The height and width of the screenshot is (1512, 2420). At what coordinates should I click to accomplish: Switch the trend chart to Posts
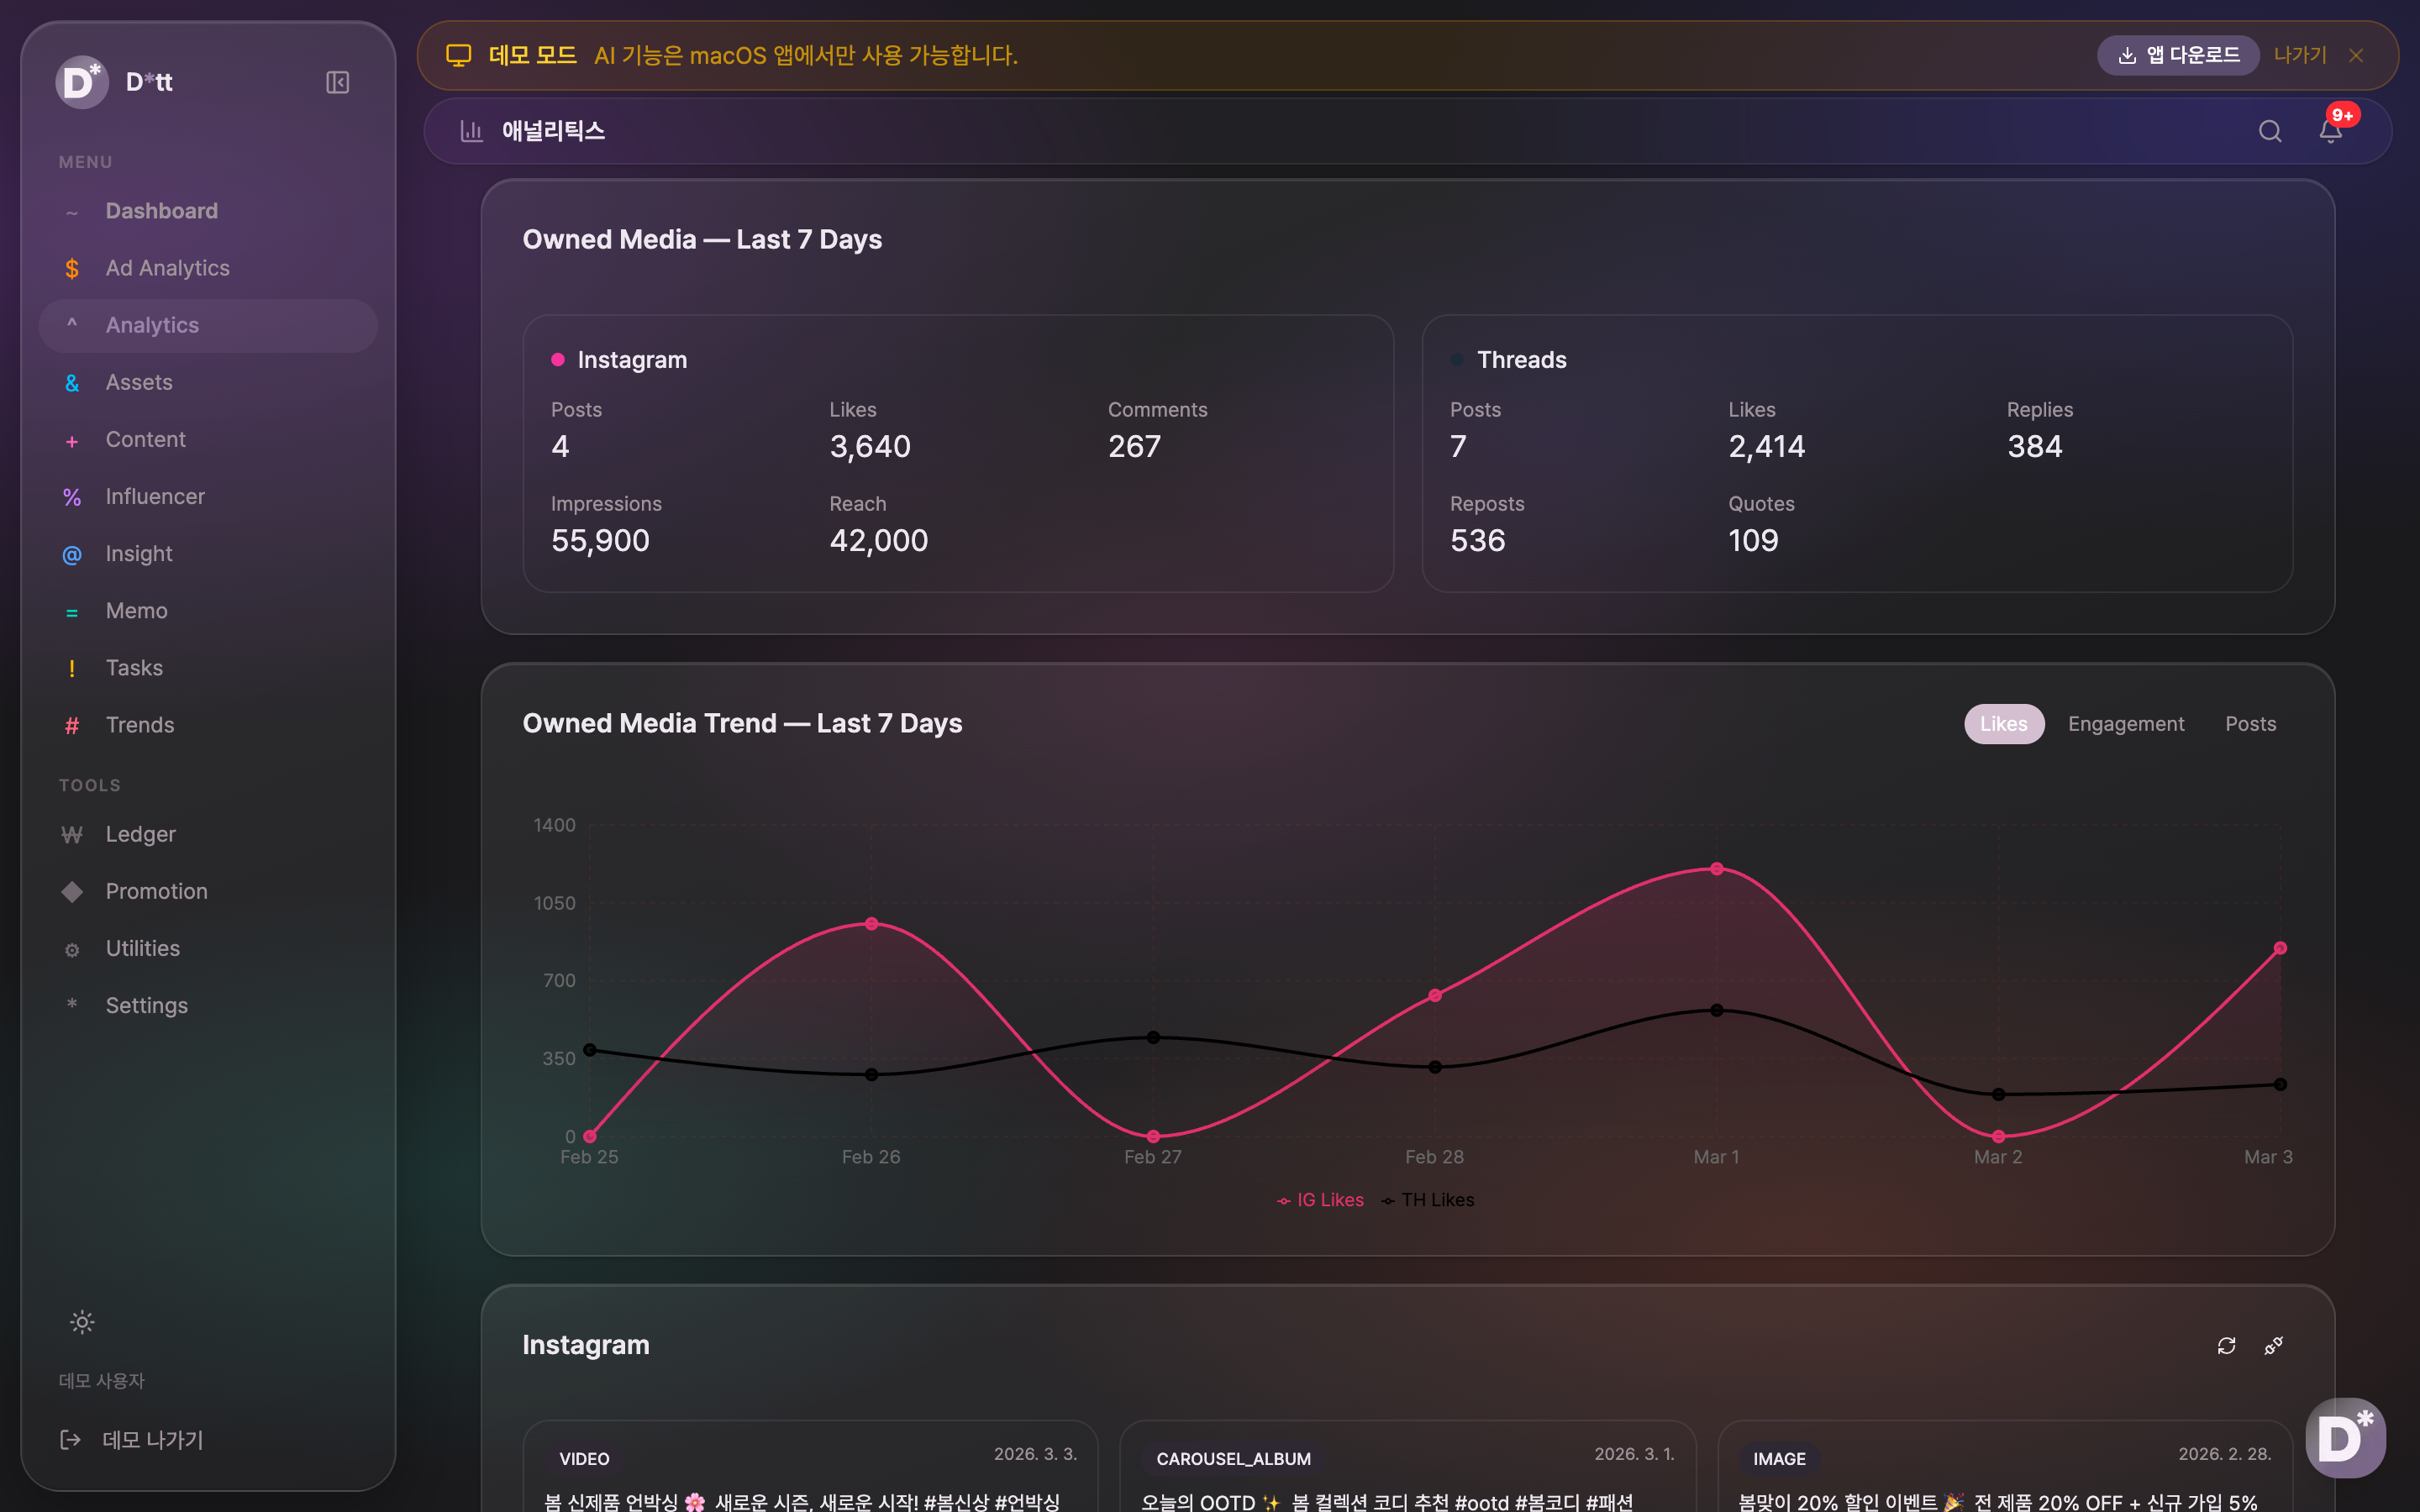(x=2250, y=724)
